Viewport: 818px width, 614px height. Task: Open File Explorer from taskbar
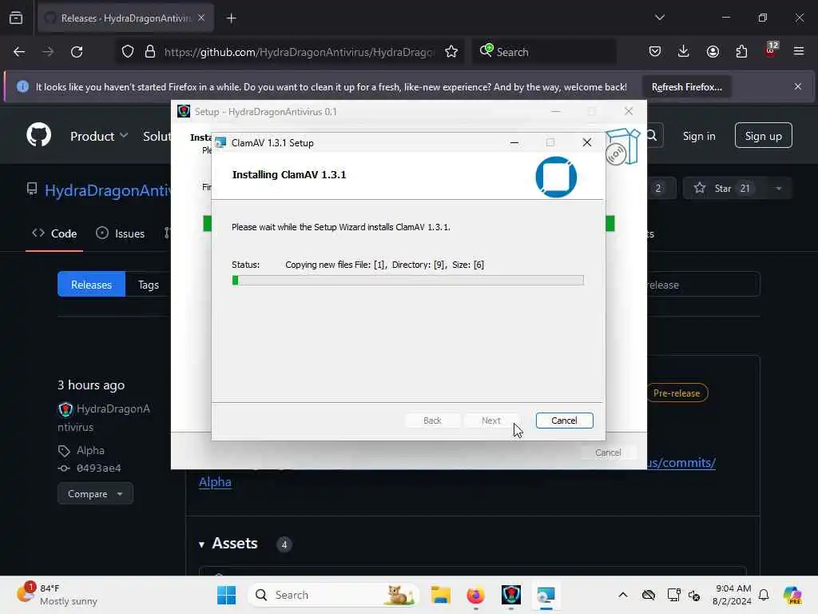pos(441,595)
